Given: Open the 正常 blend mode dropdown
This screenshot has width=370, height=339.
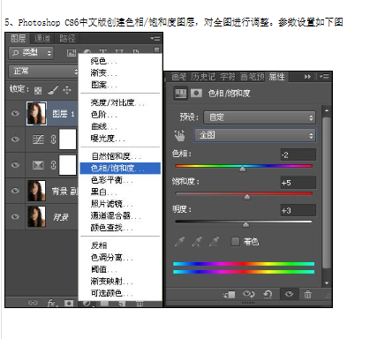Looking at the screenshot, I should click(43, 72).
